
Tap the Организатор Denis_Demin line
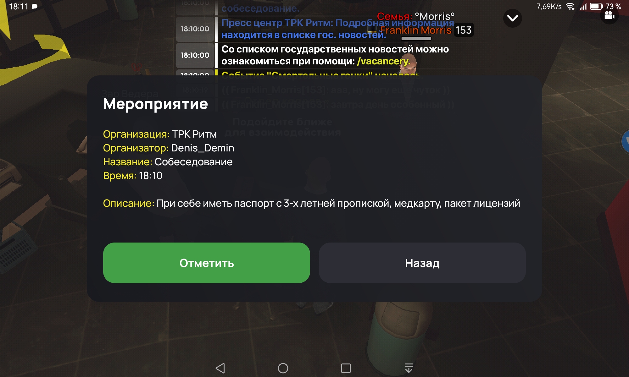point(169,148)
